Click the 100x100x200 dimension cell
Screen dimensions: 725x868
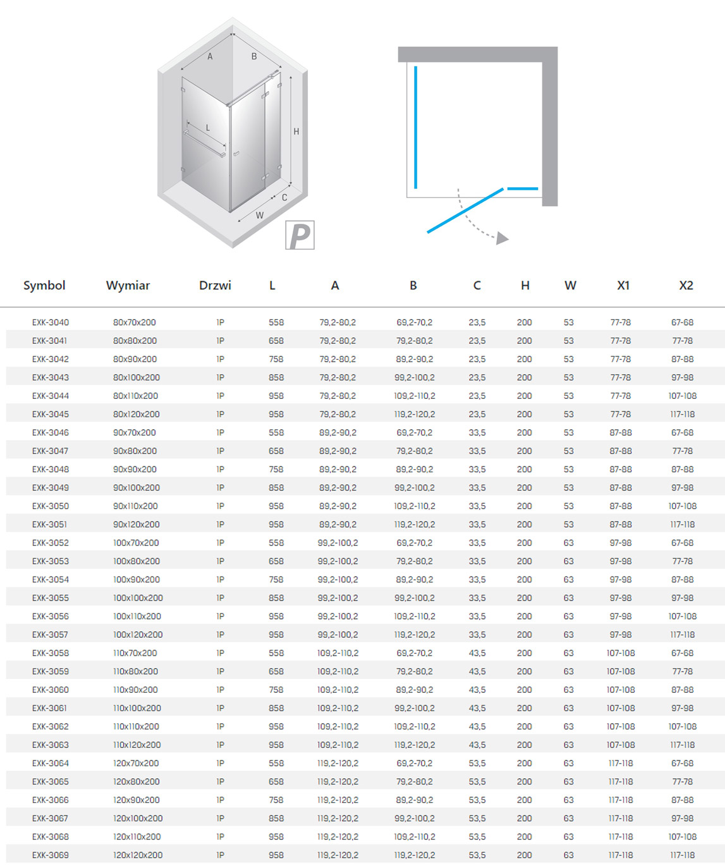[x=138, y=598]
